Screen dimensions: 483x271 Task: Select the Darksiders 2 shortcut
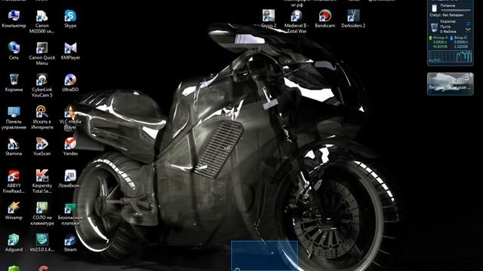click(x=353, y=19)
